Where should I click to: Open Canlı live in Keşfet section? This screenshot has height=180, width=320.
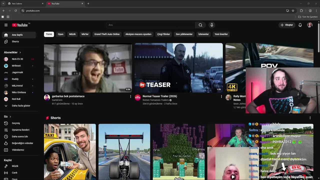click(x=19, y=173)
